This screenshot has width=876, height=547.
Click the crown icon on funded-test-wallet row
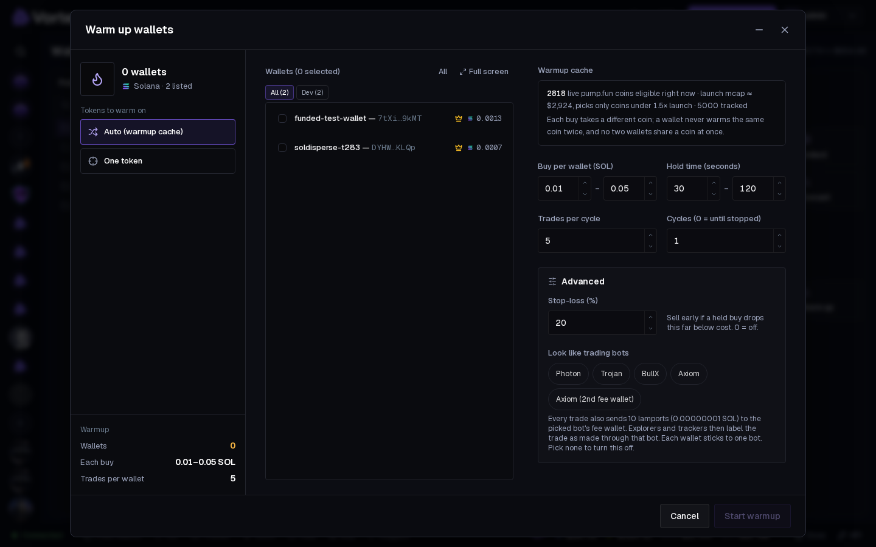coord(459,119)
